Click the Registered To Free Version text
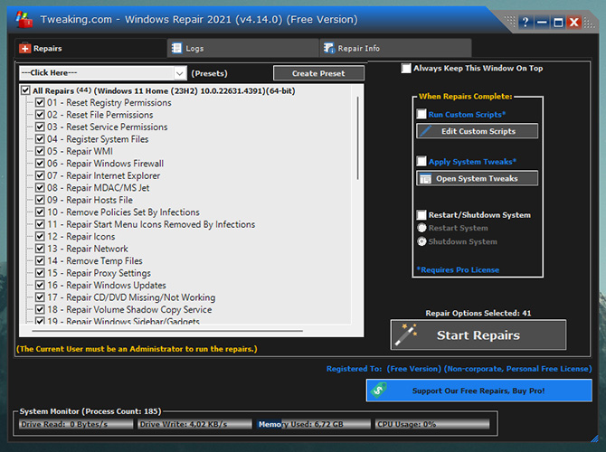 tap(459, 369)
